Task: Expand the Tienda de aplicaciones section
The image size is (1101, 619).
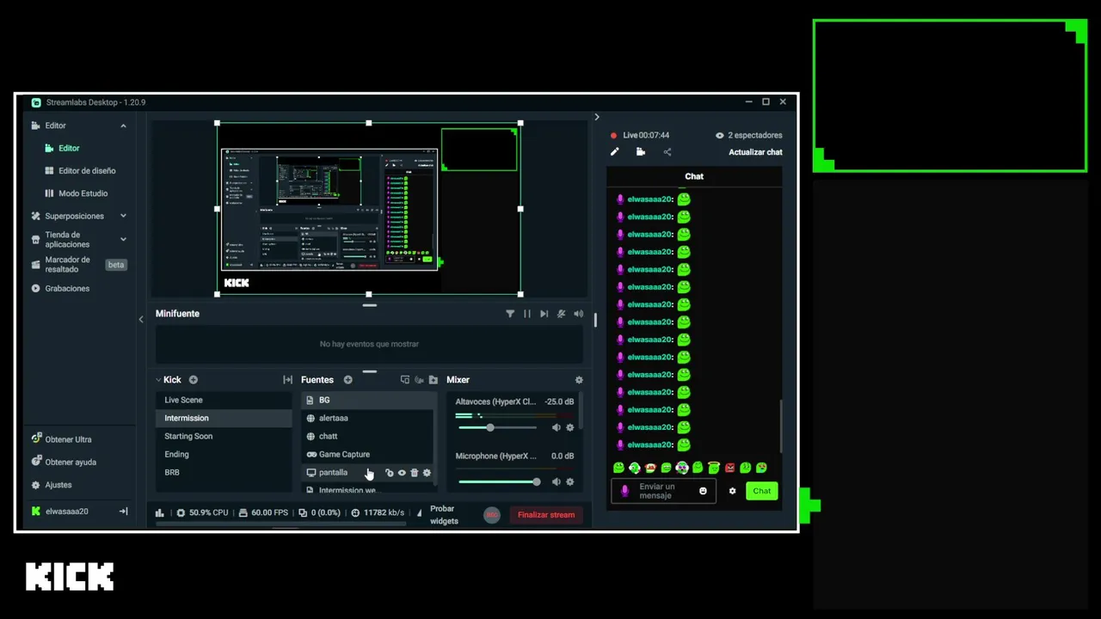Action: point(123,239)
